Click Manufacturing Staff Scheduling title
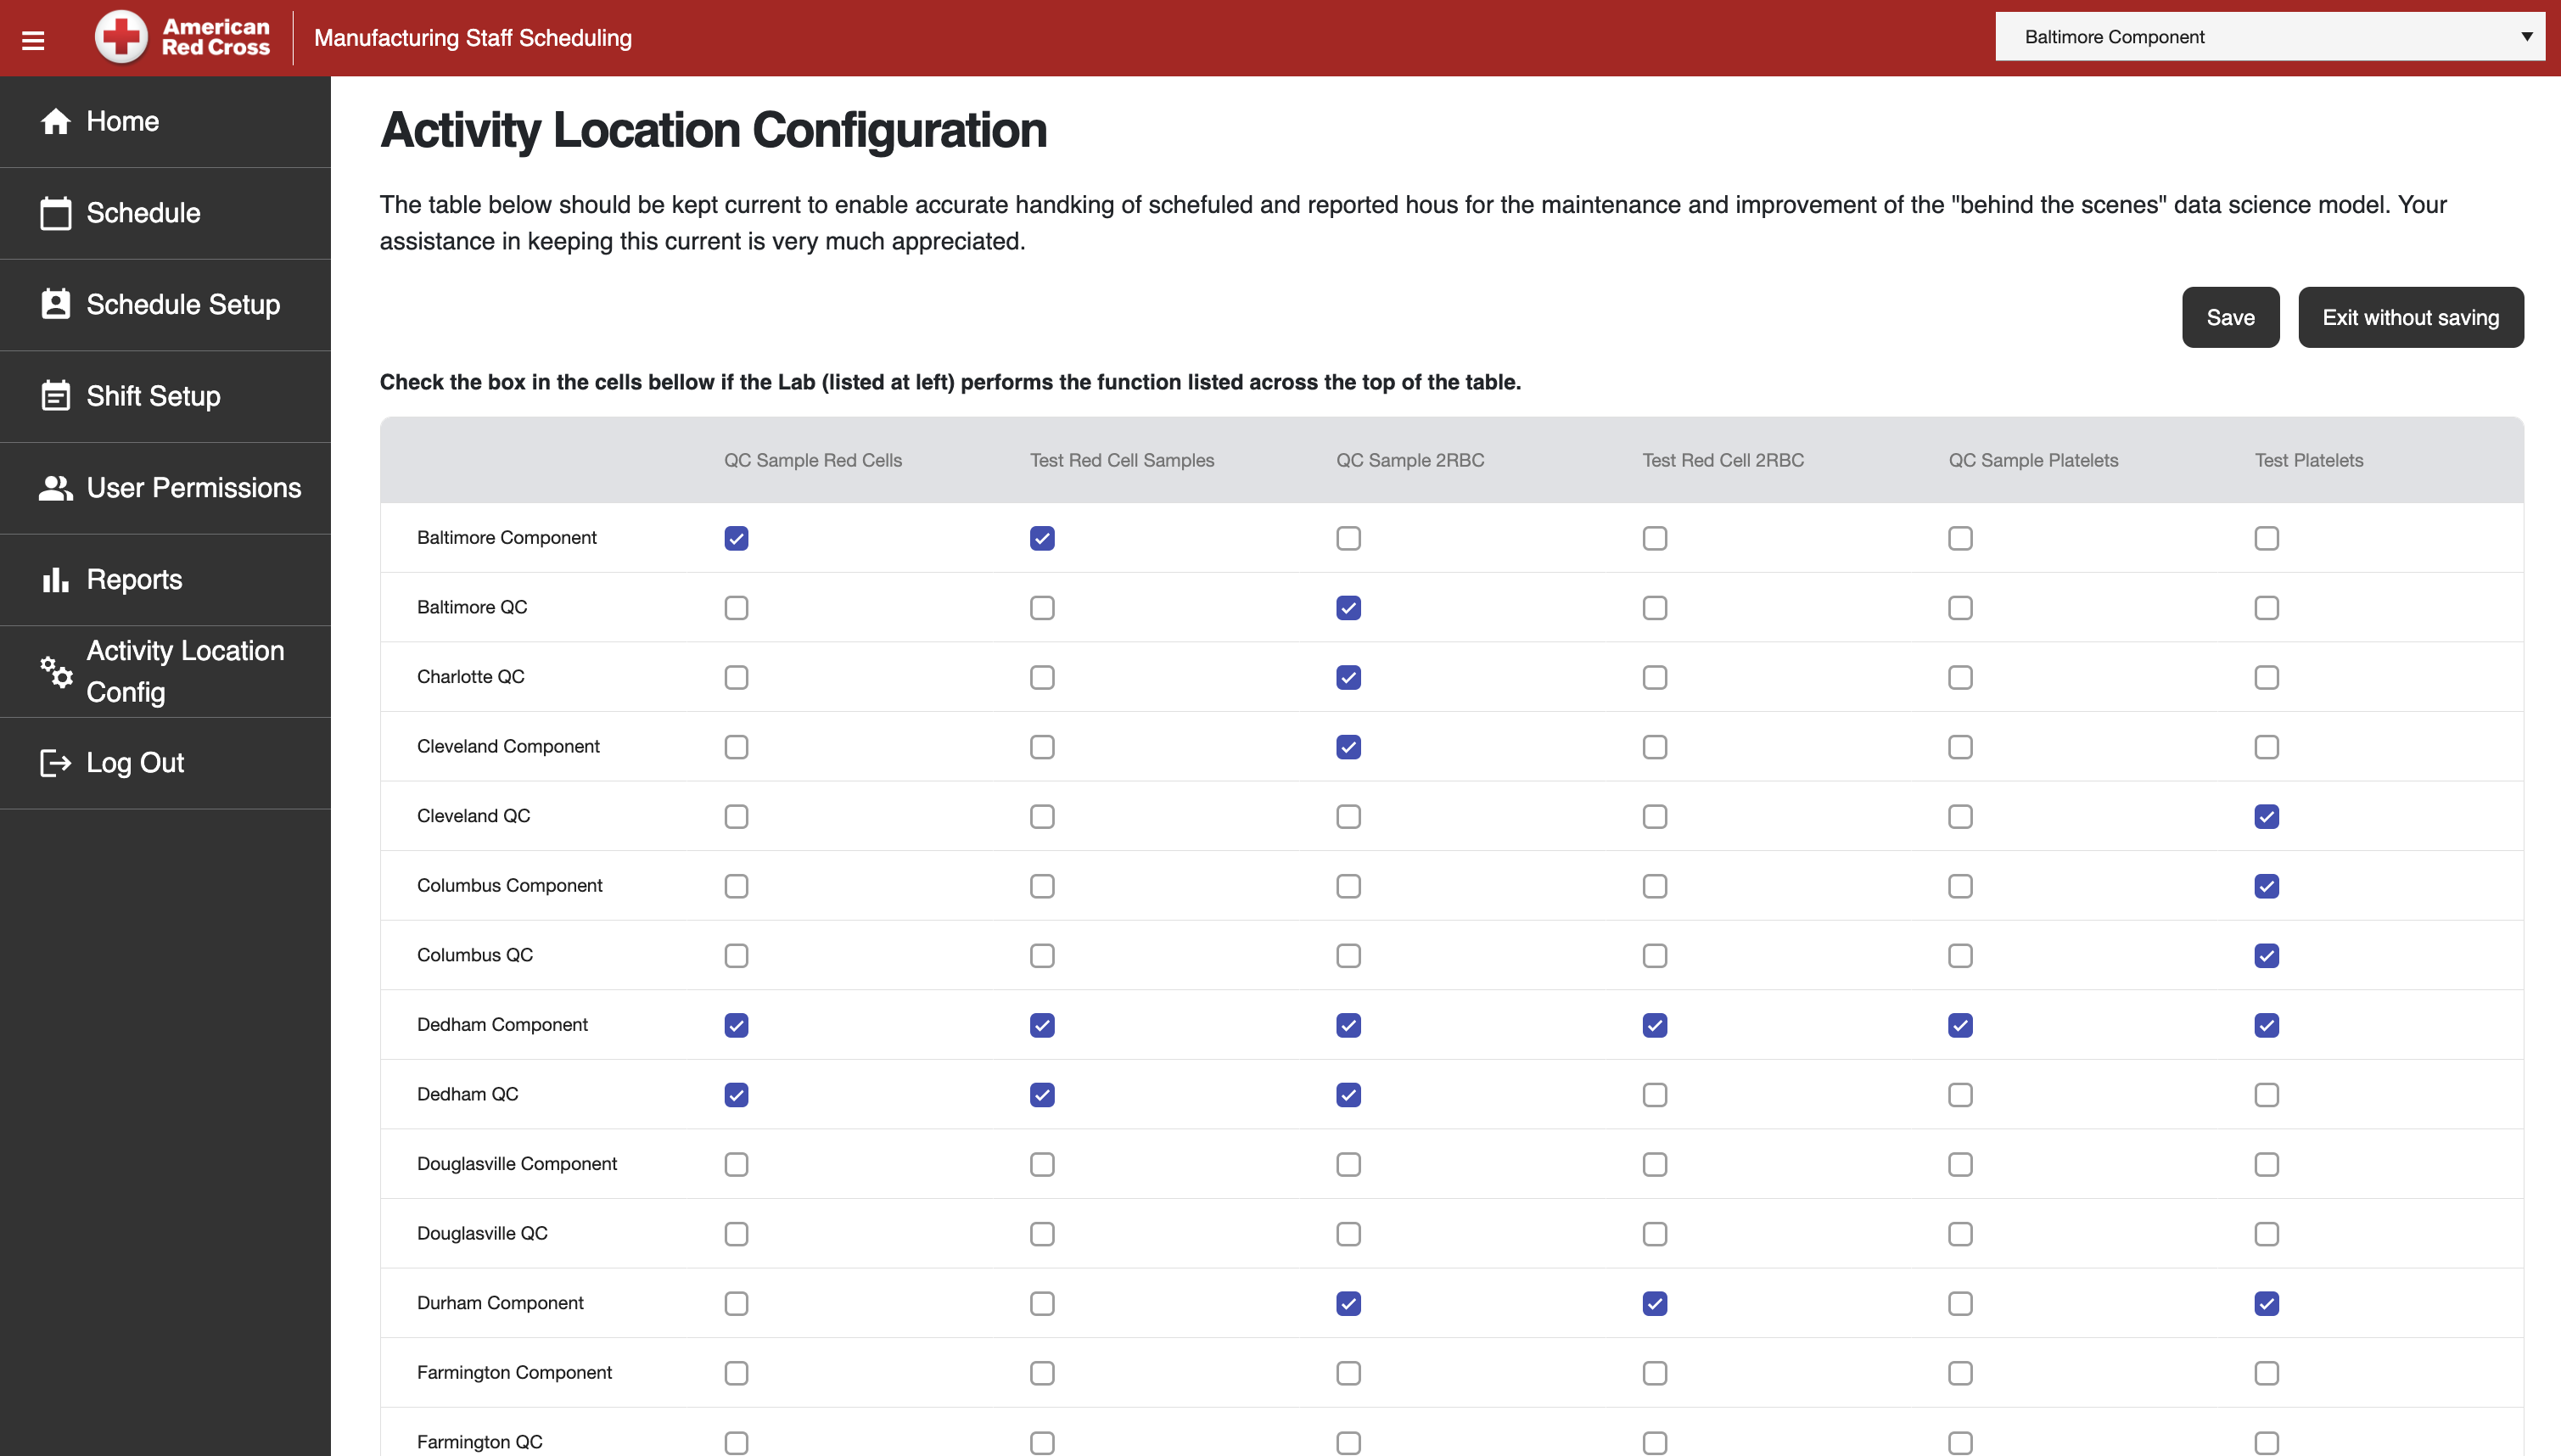2561x1456 pixels. (x=473, y=38)
